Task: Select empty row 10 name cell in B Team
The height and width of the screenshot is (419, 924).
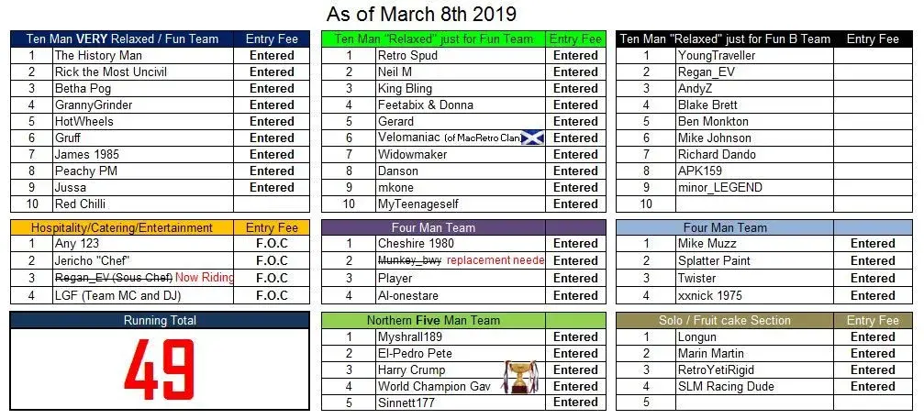Action: tap(755, 204)
